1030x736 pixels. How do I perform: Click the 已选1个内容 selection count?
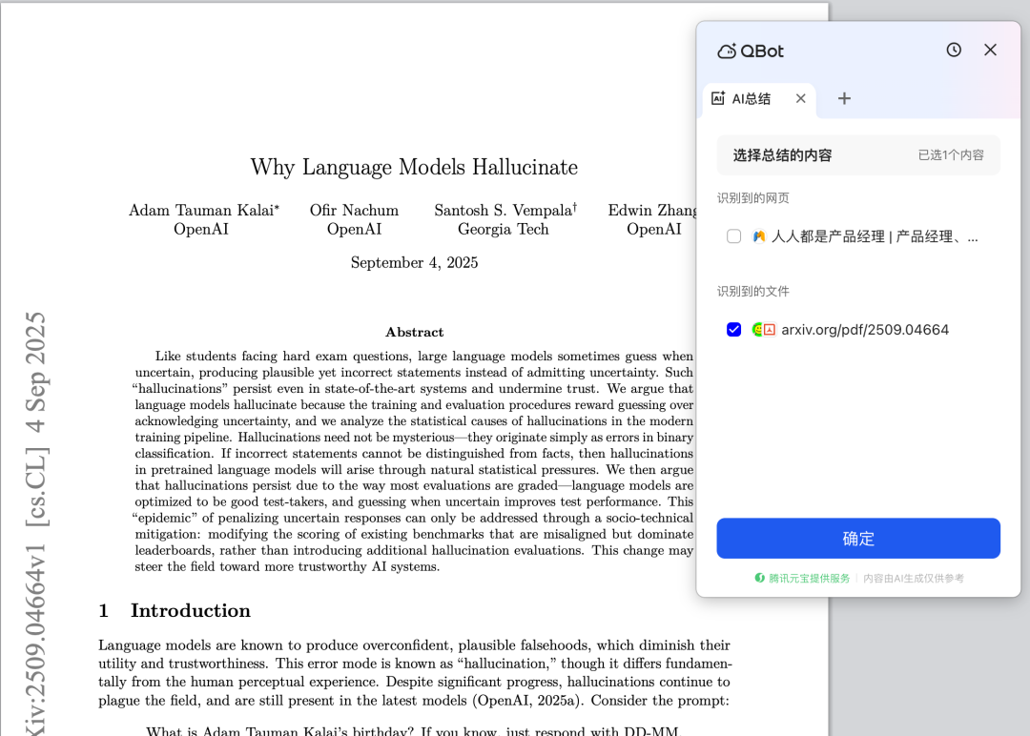pos(951,154)
